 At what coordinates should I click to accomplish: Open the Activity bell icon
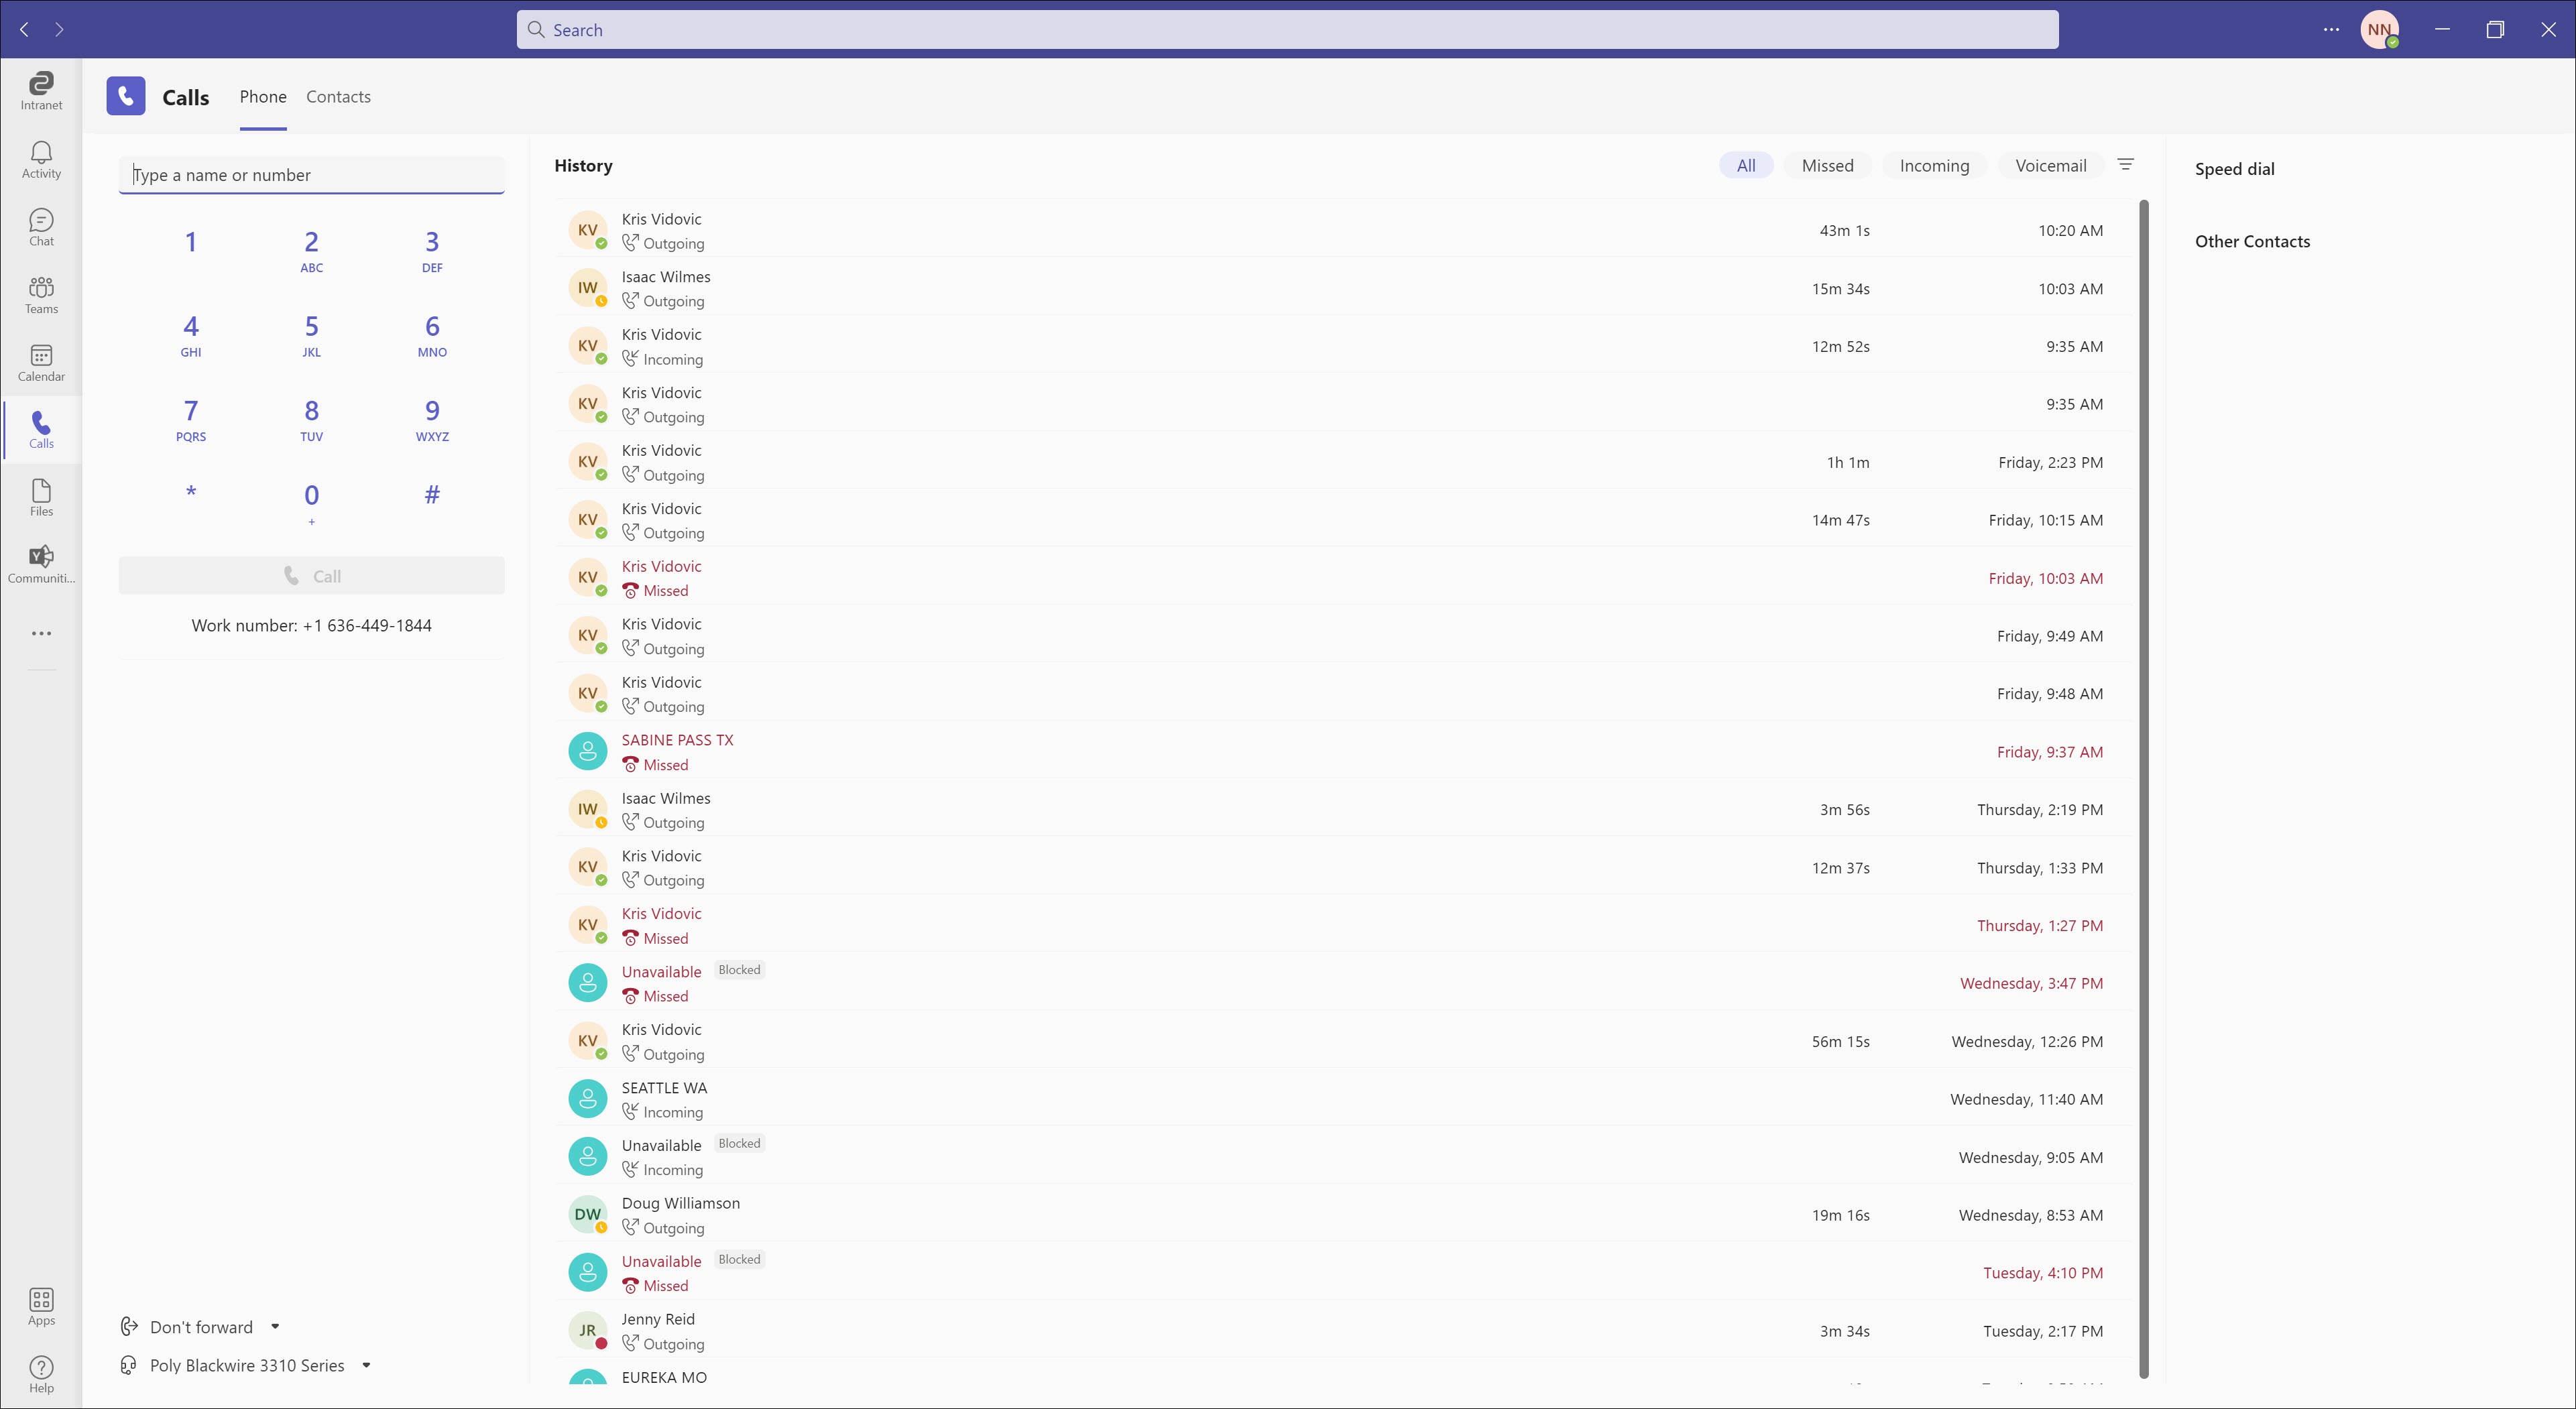pyautogui.click(x=41, y=159)
